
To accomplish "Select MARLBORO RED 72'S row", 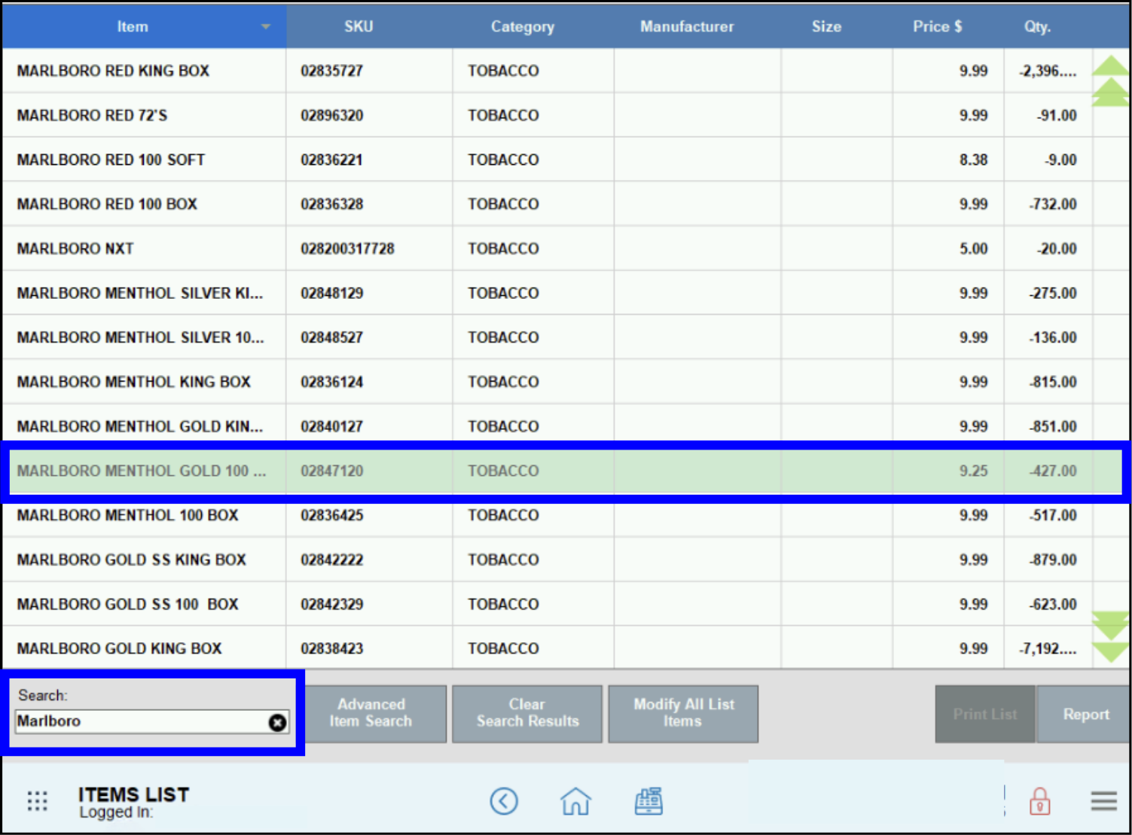I will click(x=548, y=115).
